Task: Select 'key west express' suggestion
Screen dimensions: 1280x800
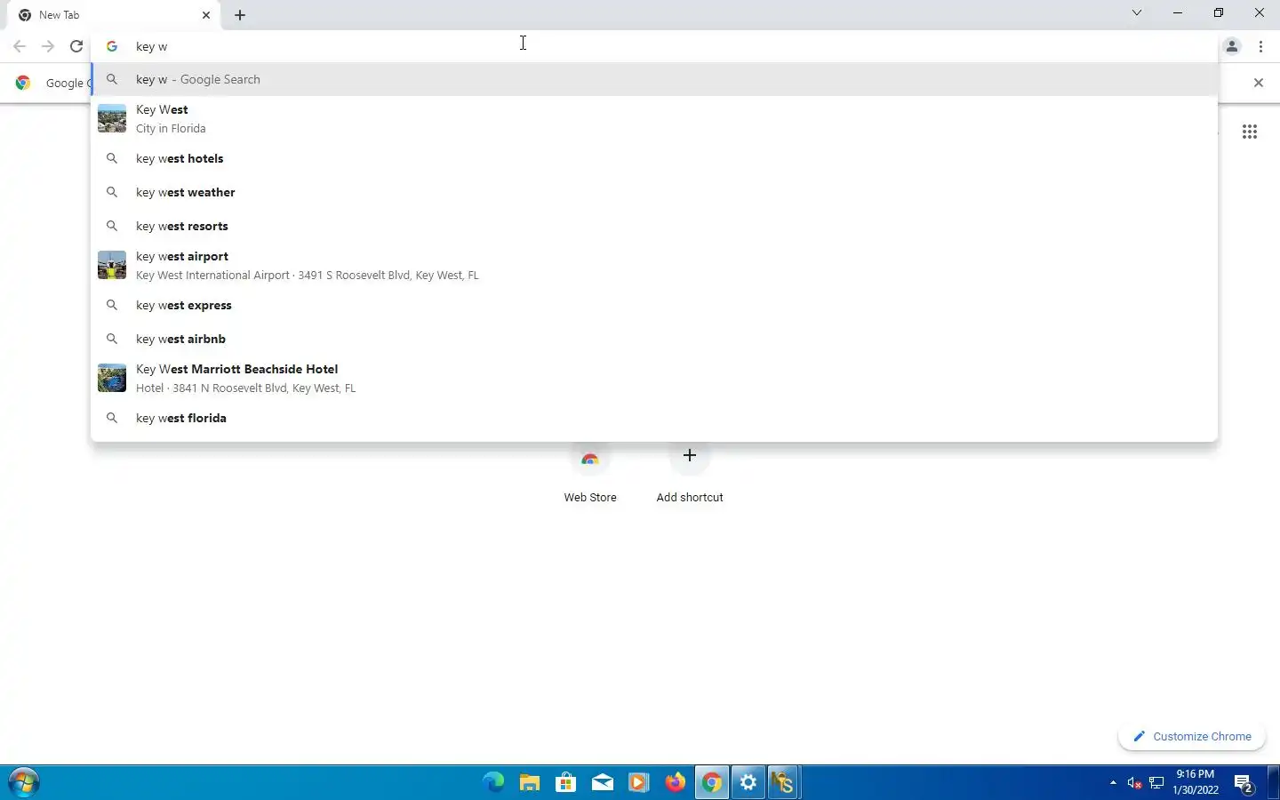Action: pos(654,305)
